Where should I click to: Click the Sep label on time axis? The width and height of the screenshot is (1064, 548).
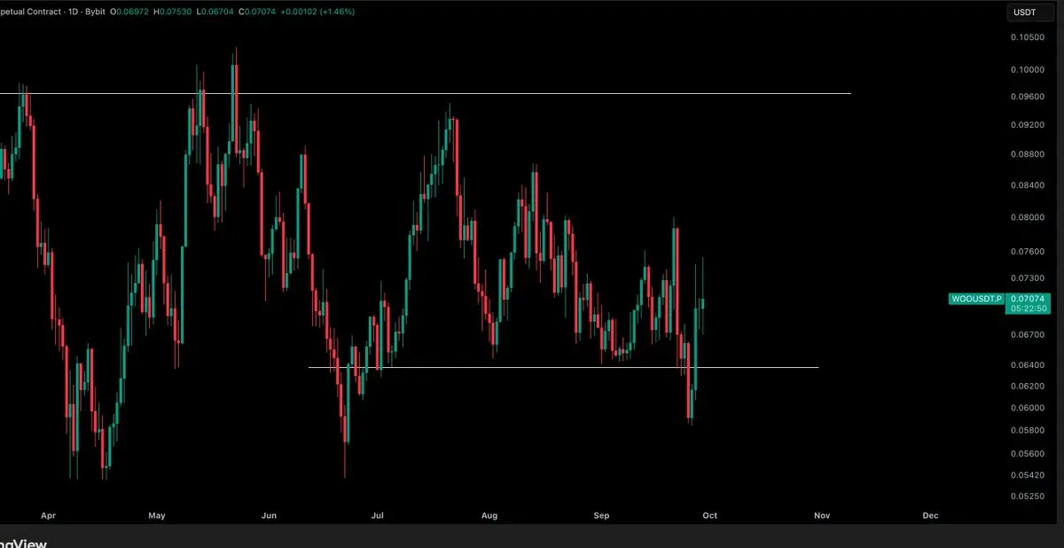pos(602,515)
